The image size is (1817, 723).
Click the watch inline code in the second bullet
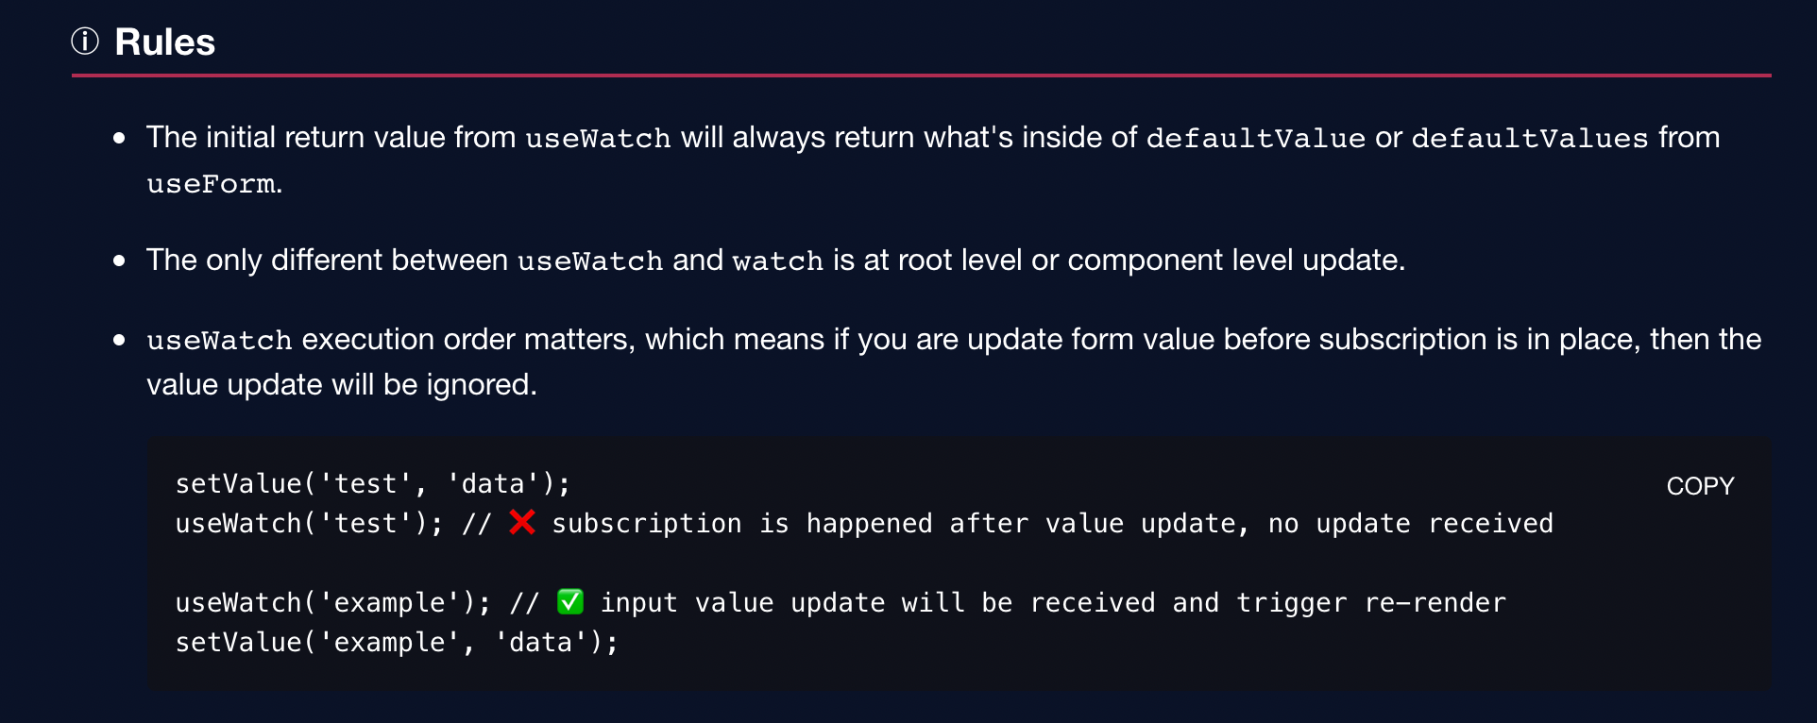[776, 261]
